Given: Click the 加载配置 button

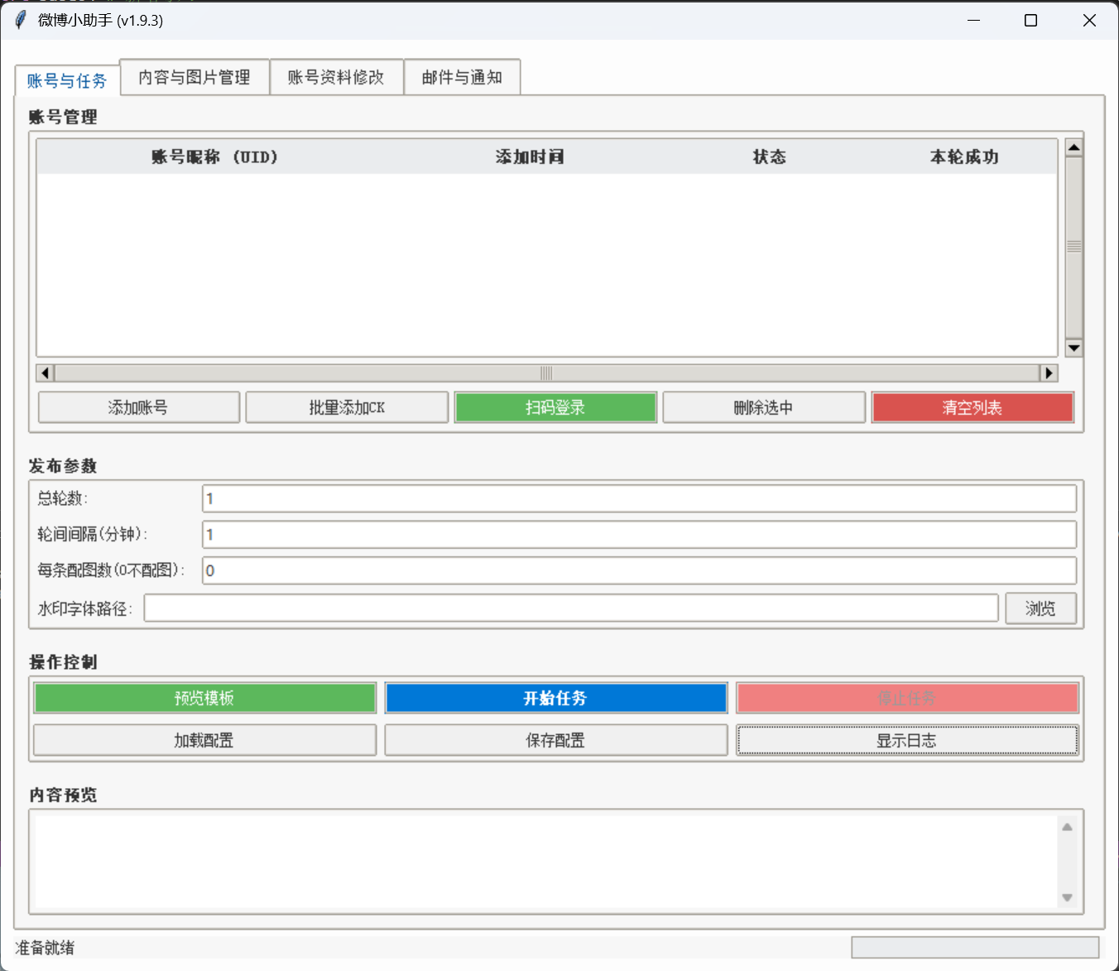Looking at the screenshot, I should 204,740.
